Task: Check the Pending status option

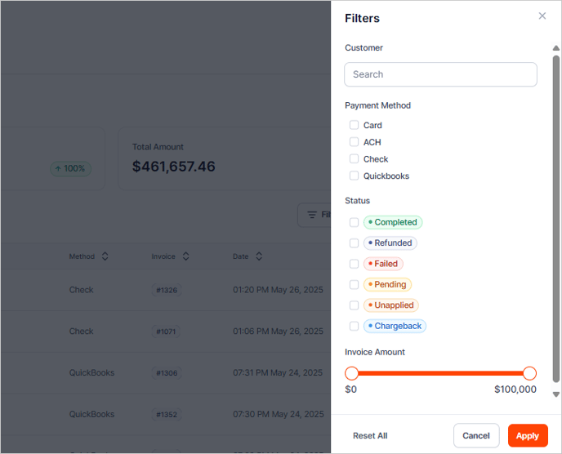Action: coord(355,285)
